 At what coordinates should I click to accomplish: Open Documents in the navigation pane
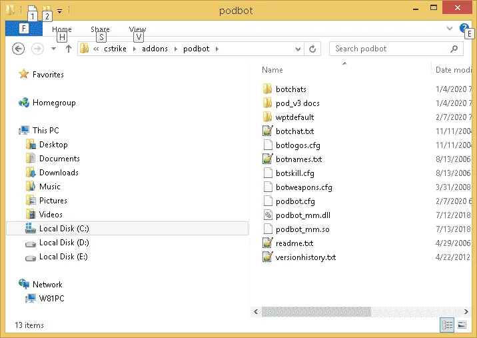(x=59, y=159)
